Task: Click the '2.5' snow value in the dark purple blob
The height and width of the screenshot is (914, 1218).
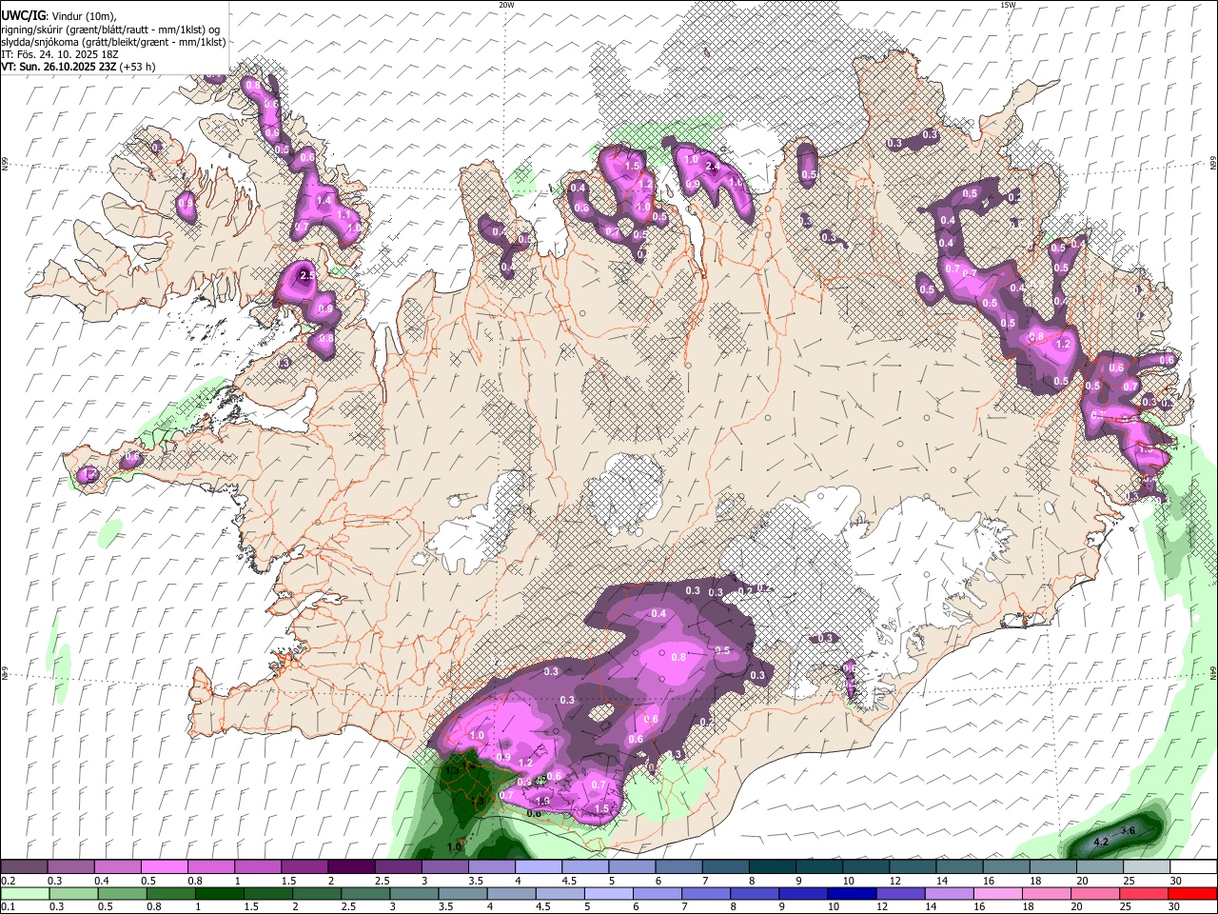Action: click(x=306, y=275)
